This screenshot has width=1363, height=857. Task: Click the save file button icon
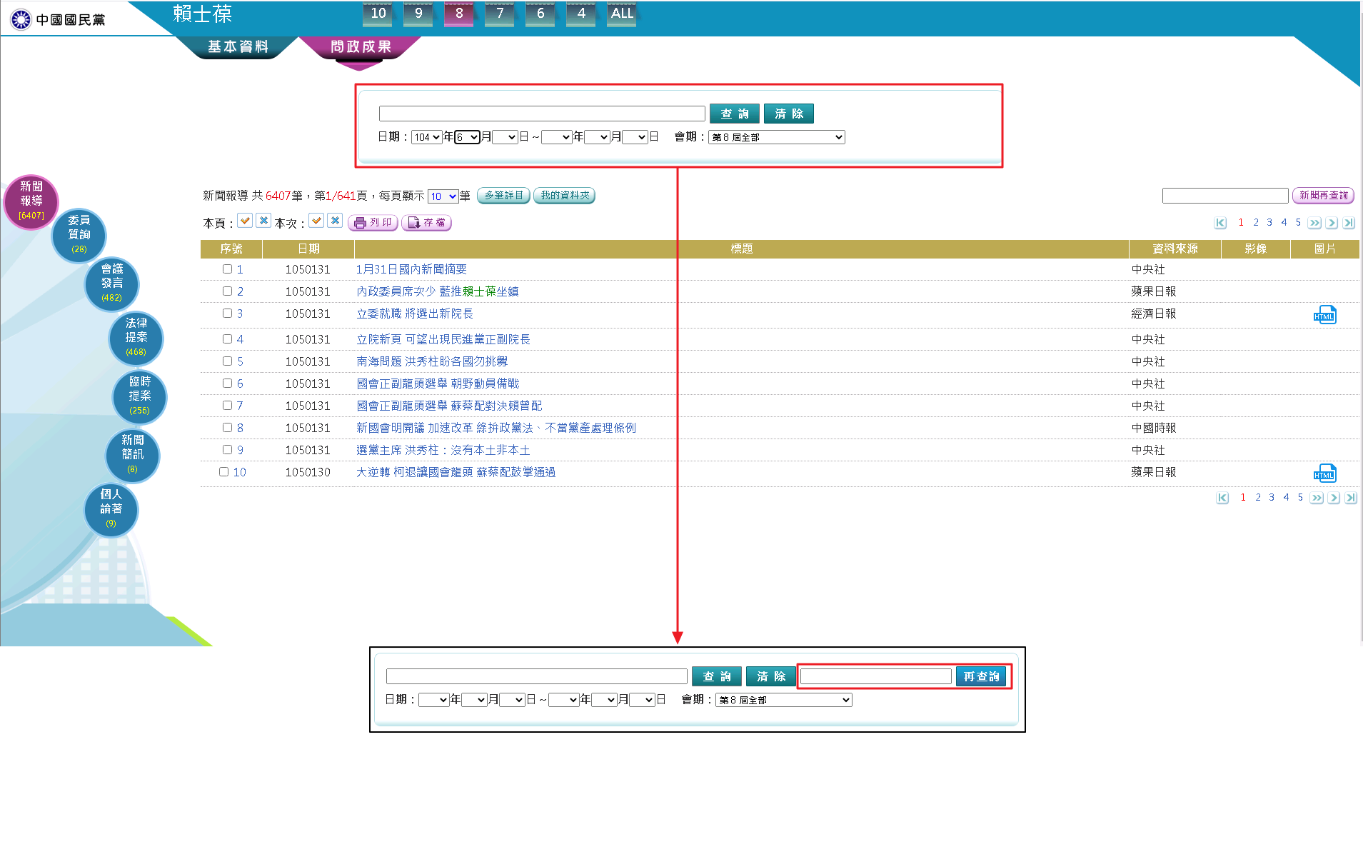(426, 223)
